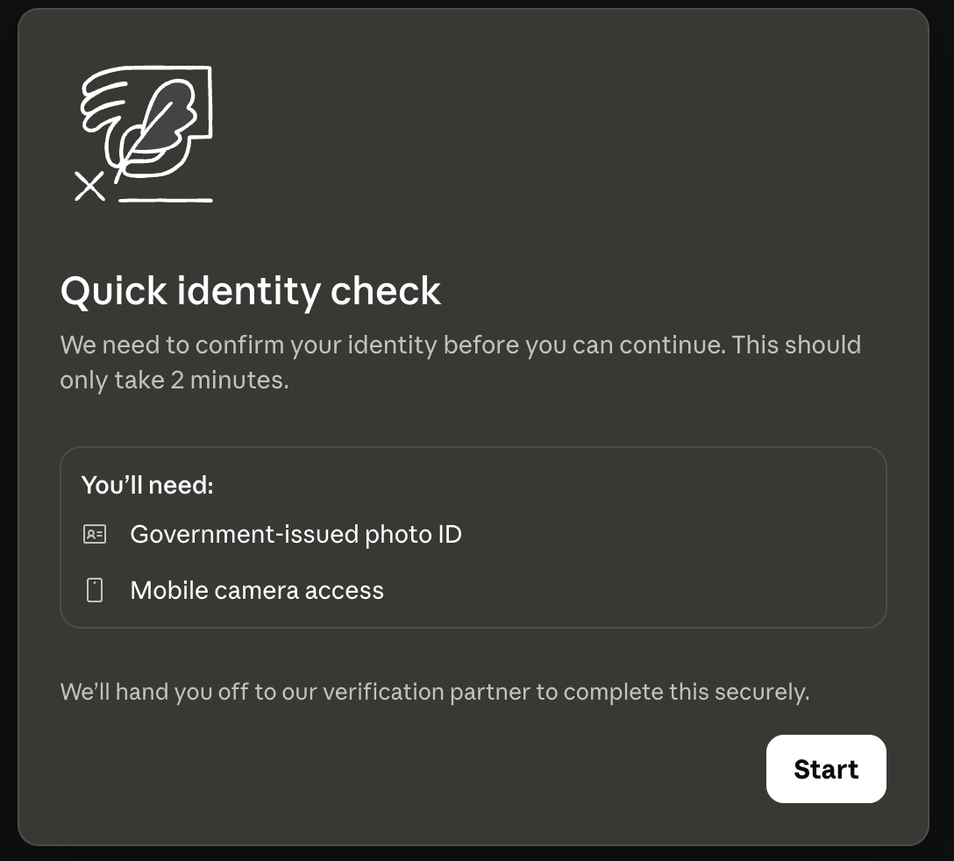Click the You'll need label
Screen dimensions: 954x861
pos(147,485)
